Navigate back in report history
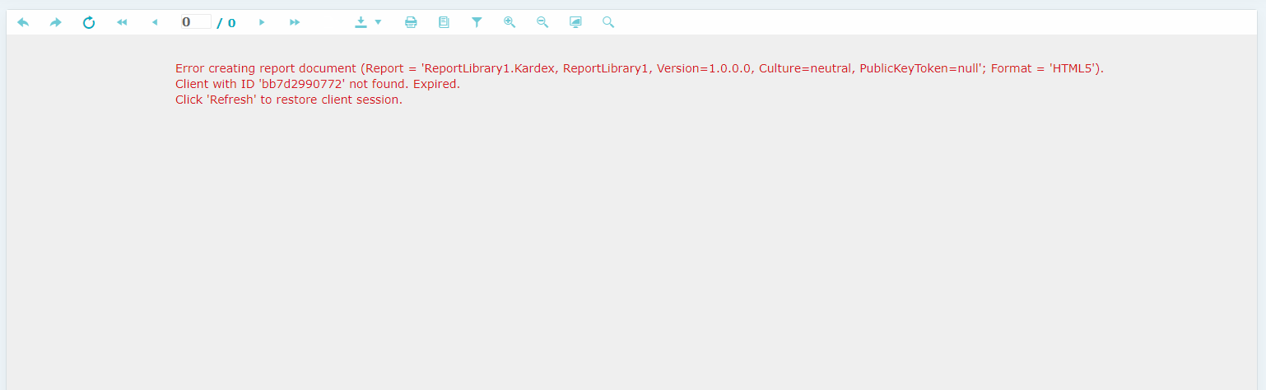Image resolution: width=1266 pixels, height=390 pixels. coord(23,22)
